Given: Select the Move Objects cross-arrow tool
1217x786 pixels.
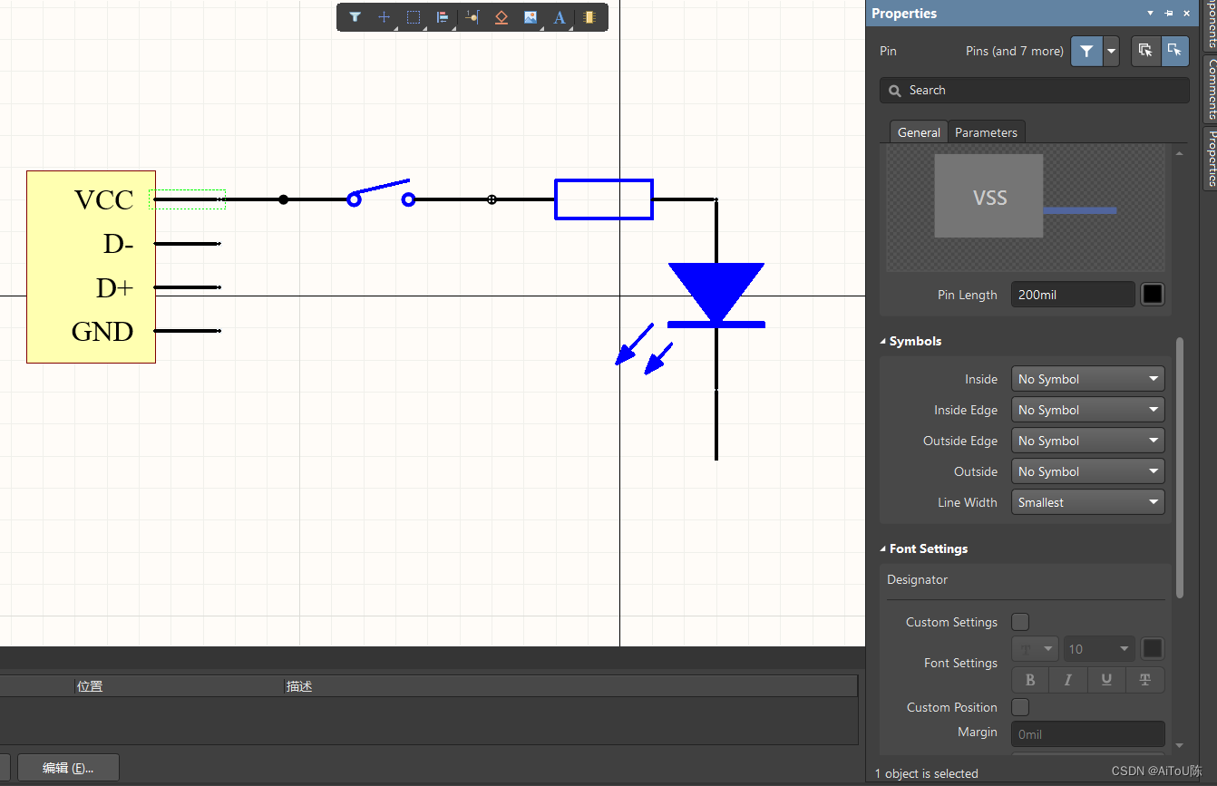Looking at the screenshot, I should pos(384,17).
